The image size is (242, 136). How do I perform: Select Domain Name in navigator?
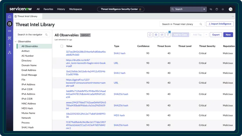29,65
